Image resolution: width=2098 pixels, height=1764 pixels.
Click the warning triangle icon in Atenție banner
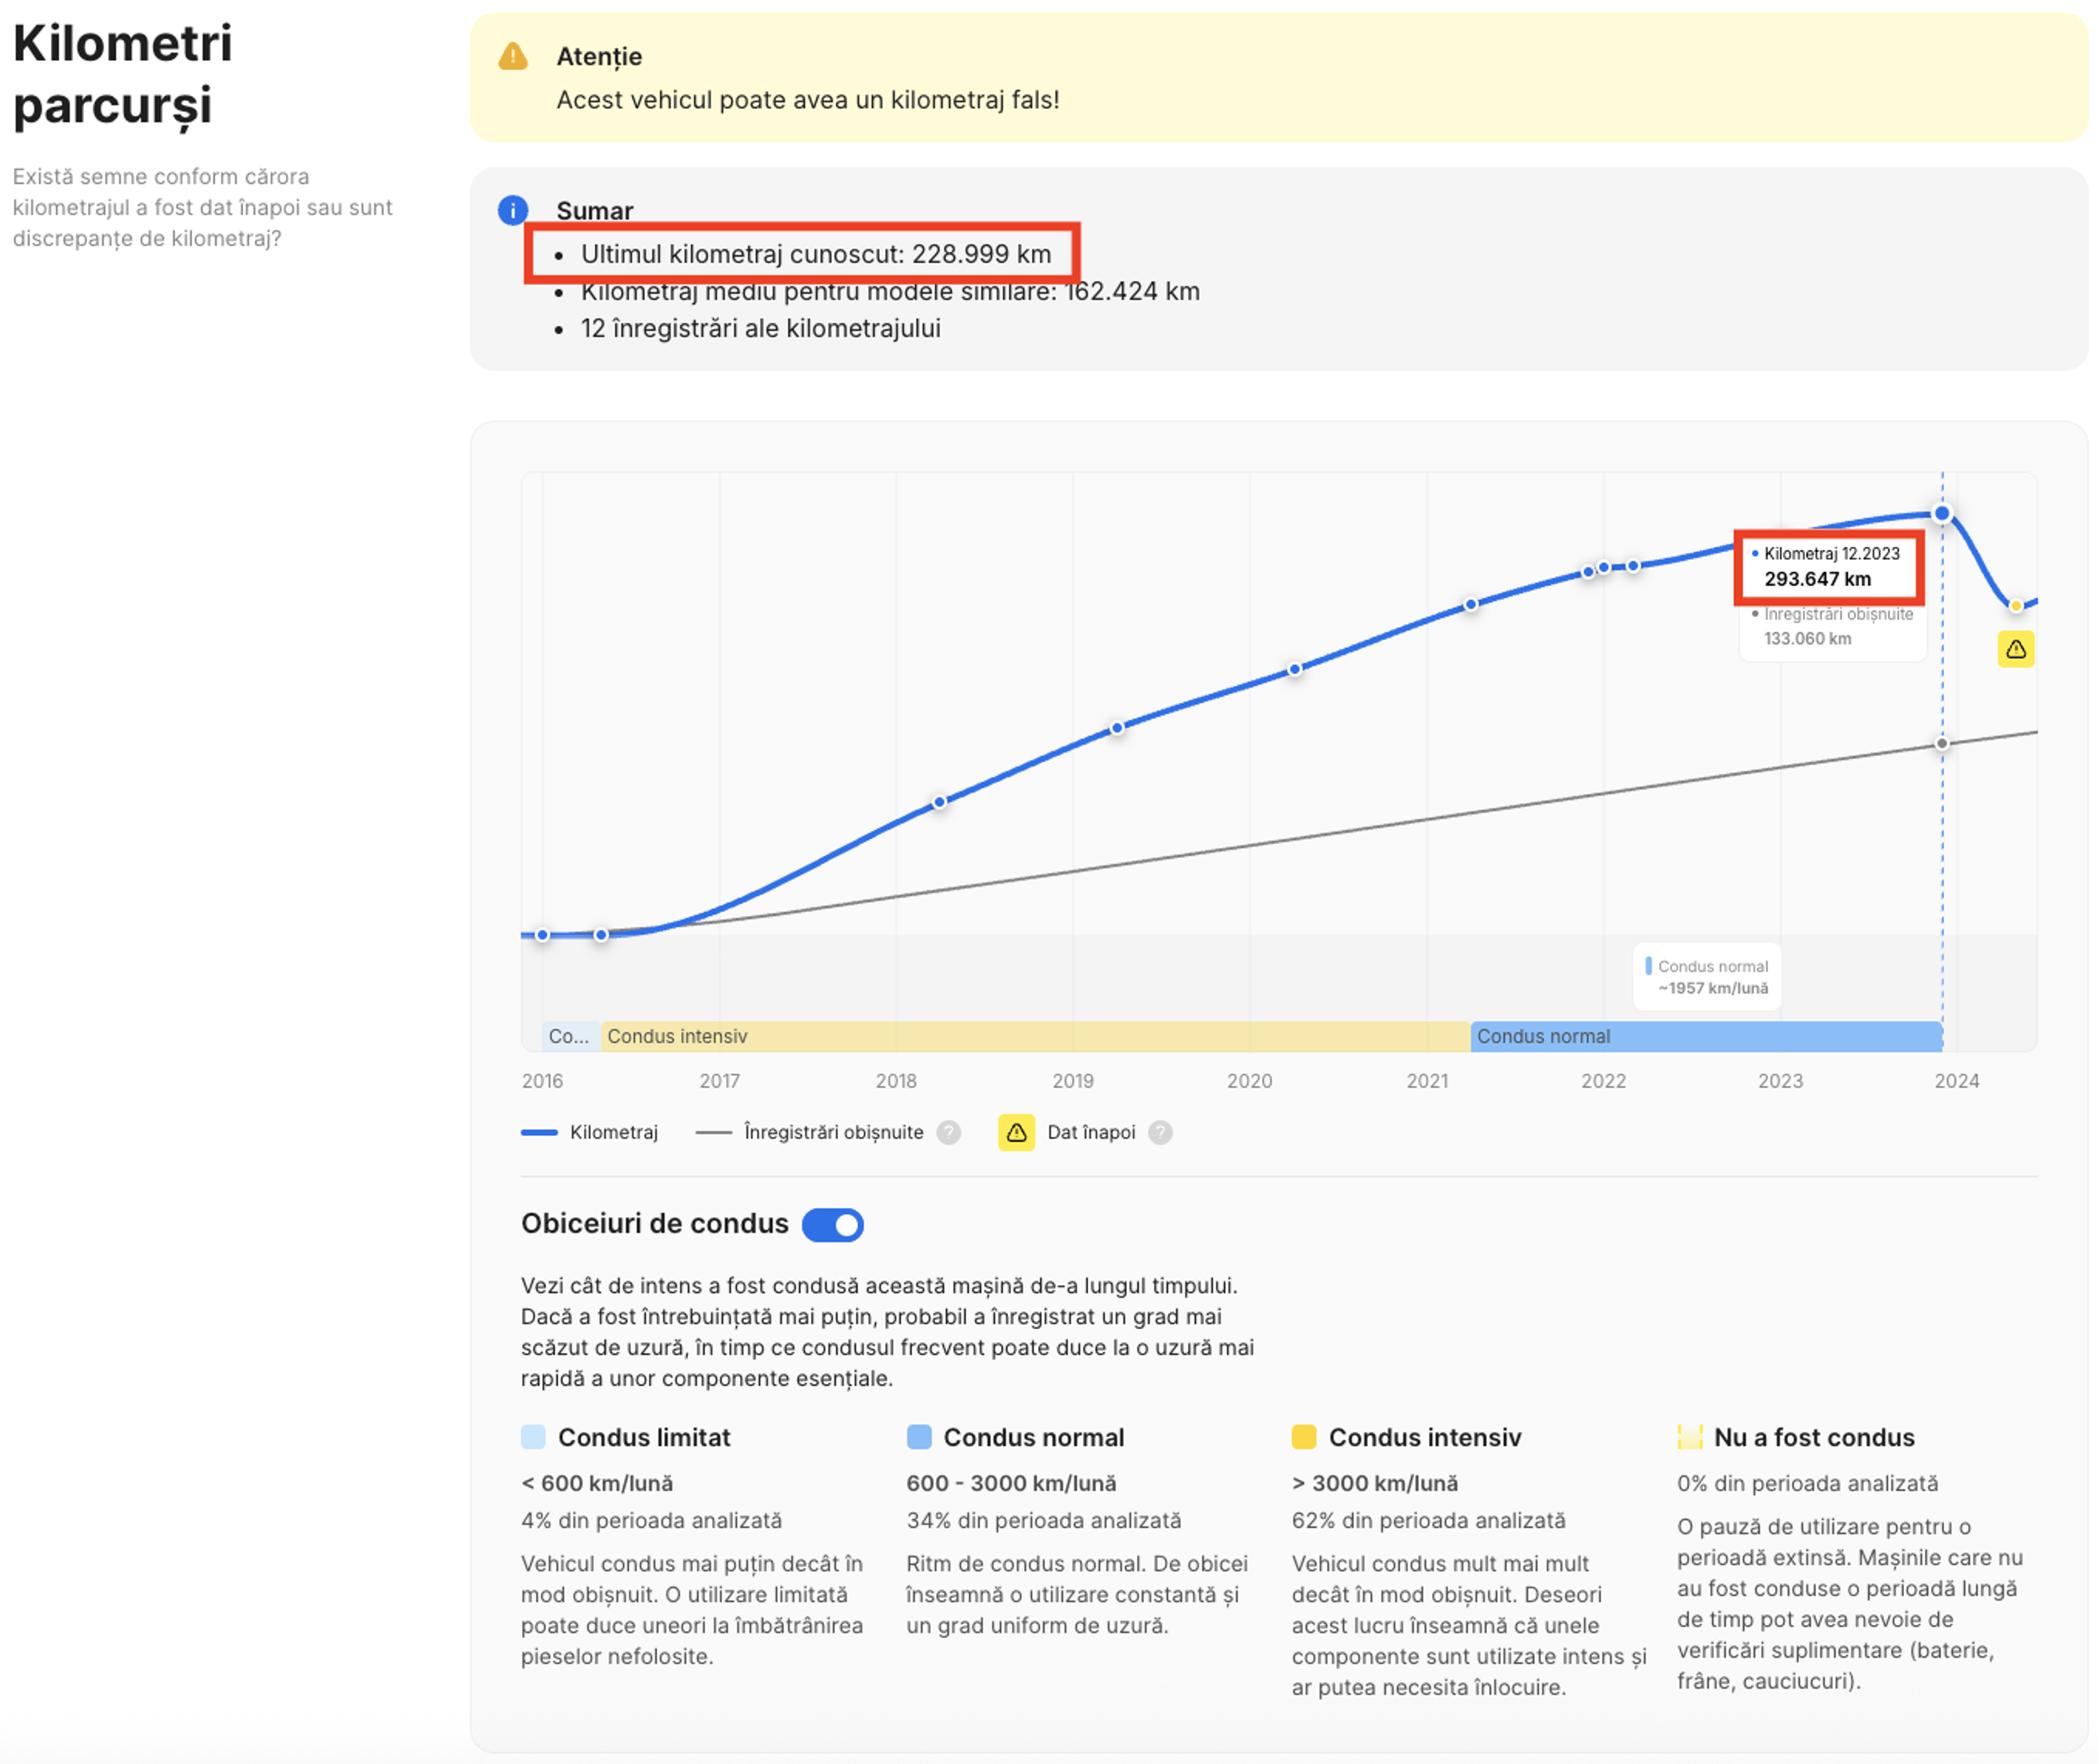(513, 57)
